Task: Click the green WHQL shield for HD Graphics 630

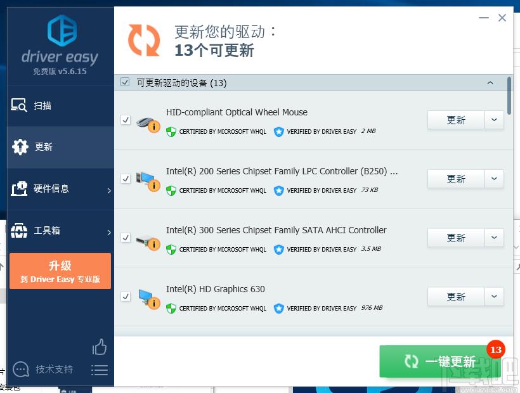Action: [171, 309]
